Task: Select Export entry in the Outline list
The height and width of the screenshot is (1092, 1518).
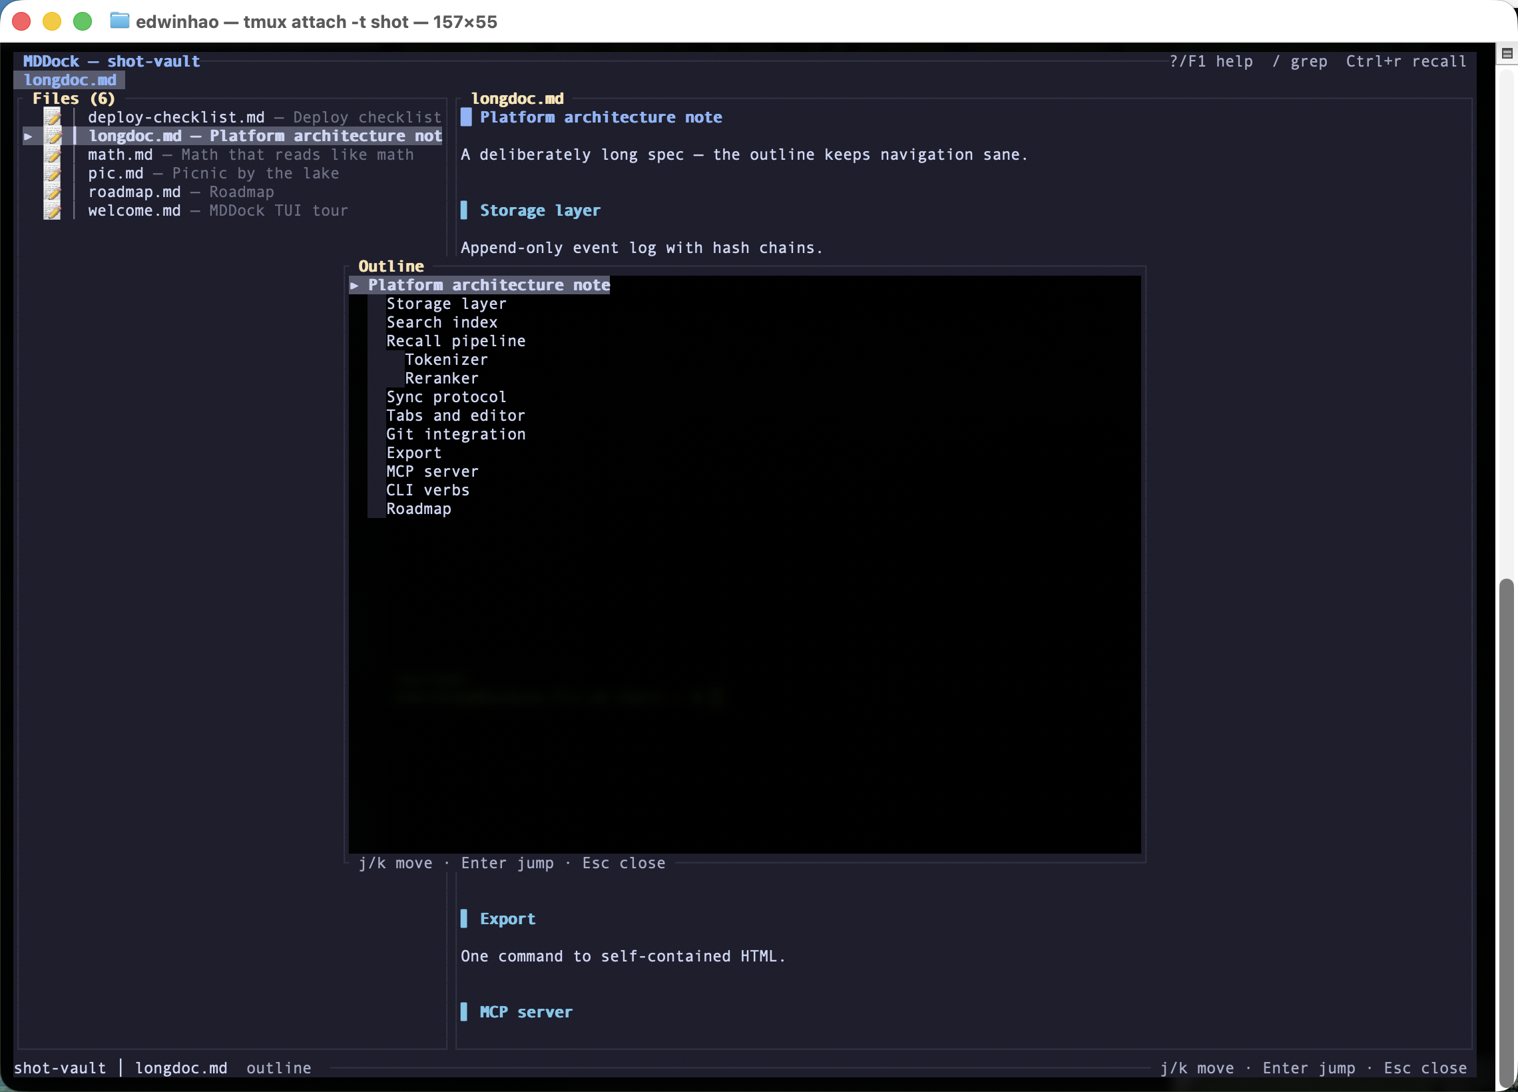Action: (413, 453)
